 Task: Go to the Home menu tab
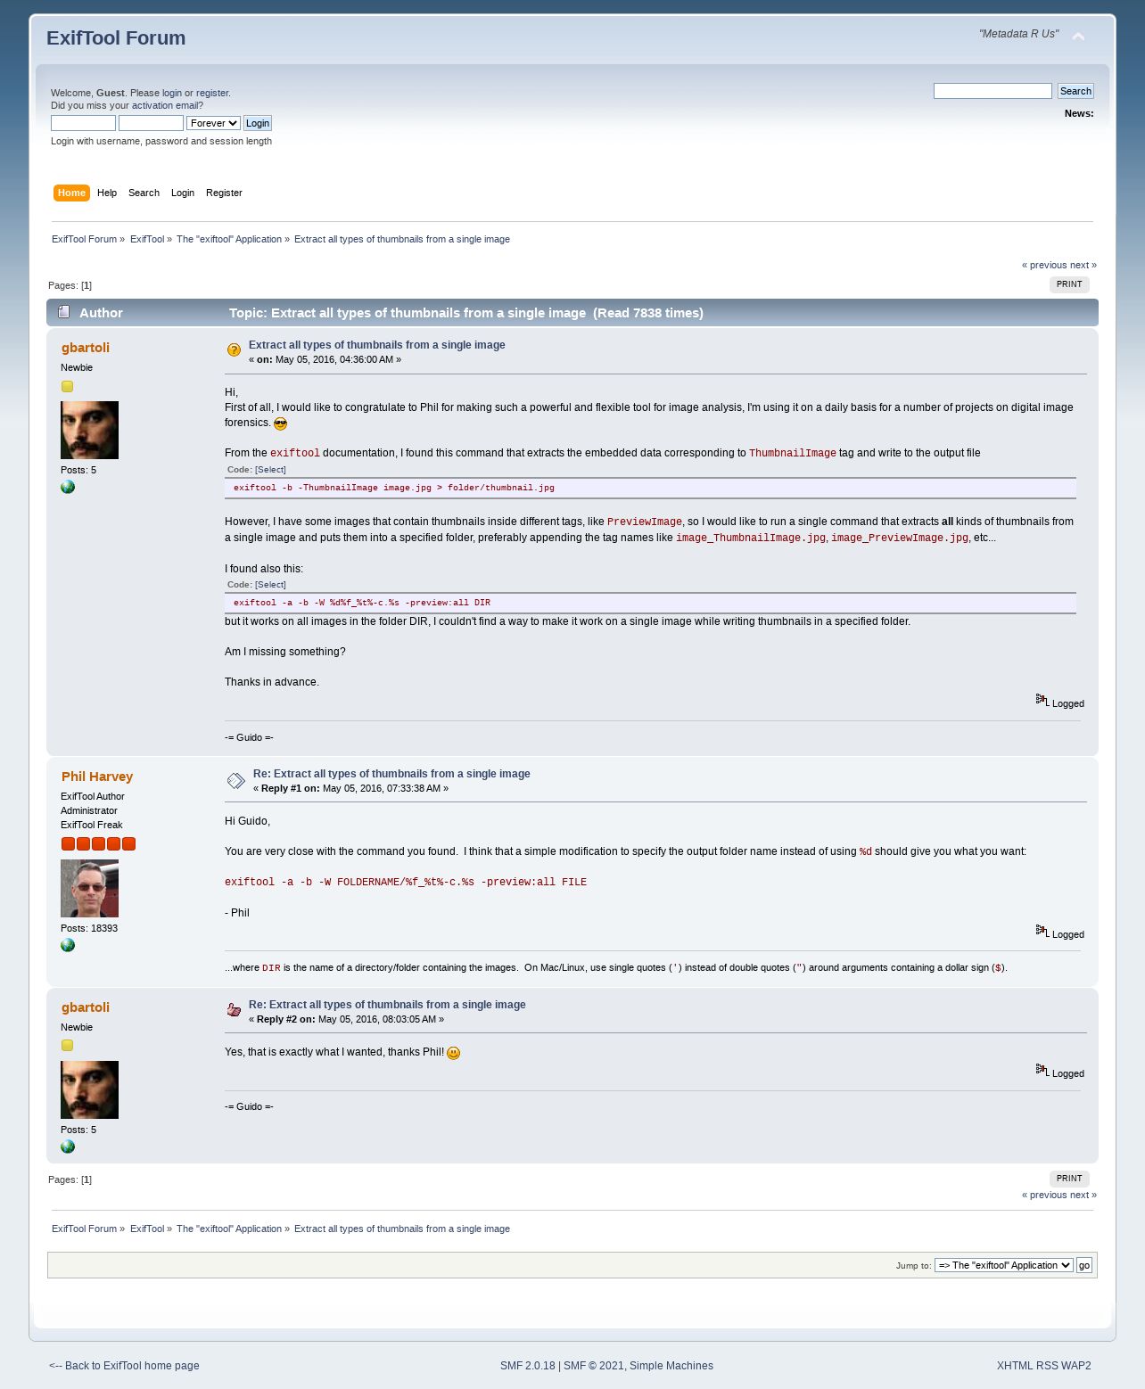[71, 193]
